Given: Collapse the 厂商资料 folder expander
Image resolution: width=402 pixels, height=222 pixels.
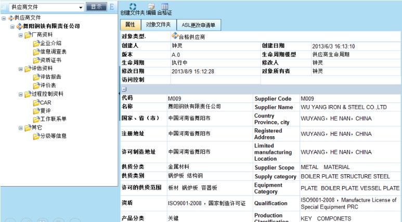Looking at the screenshot, I should (20, 35).
